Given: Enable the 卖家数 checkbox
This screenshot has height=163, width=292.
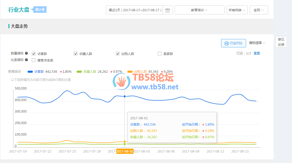Looking at the screenshot, I should click(160, 54).
